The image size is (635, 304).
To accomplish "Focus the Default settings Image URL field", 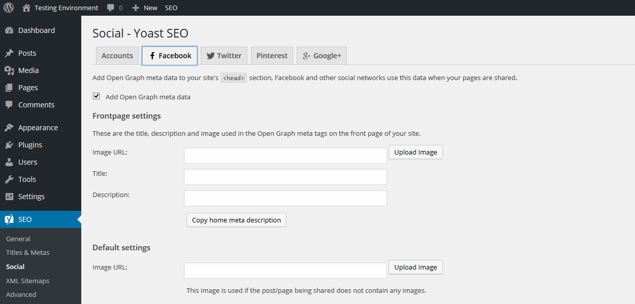I will click(x=285, y=271).
